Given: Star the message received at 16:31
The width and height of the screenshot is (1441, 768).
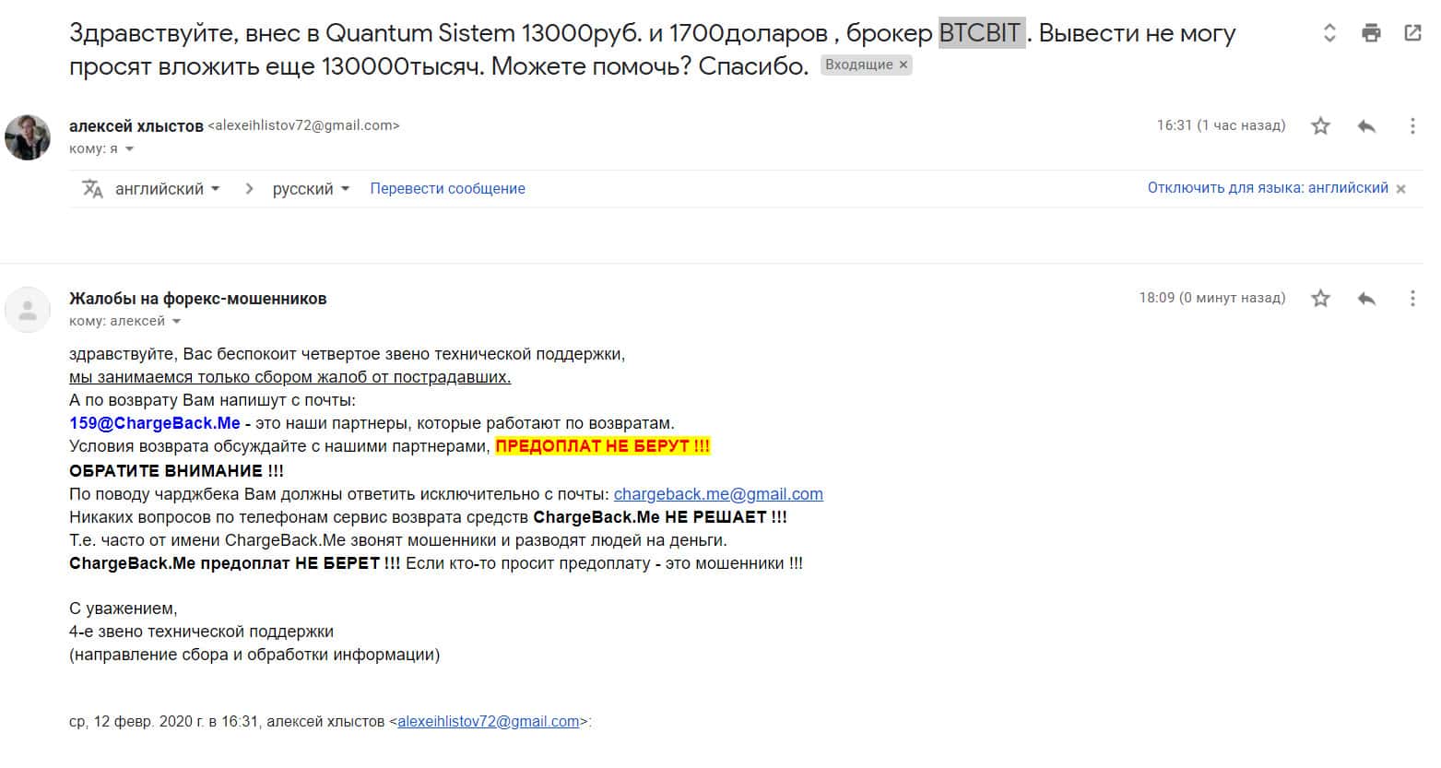Looking at the screenshot, I should [x=1320, y=126].
